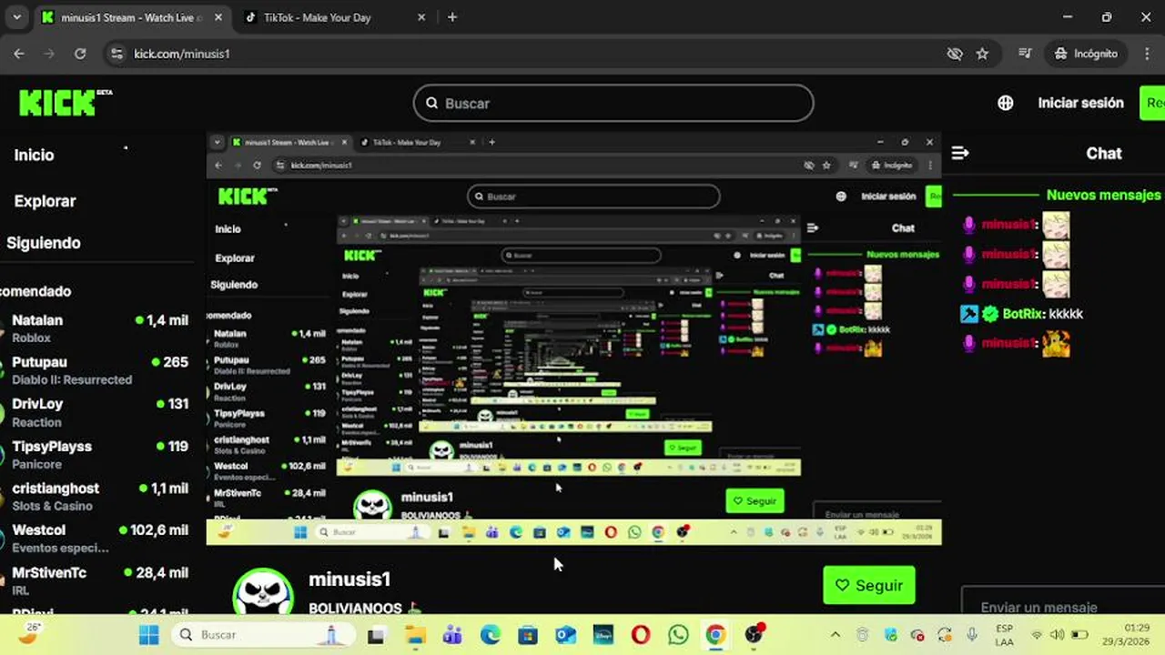This screenshot has width=1165, height=655.
Task: Open WhatsApp from the taskbar
Action: point(678,635)
